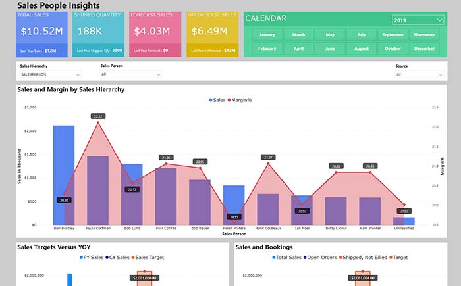Choose April in the calendar

pyautogui.click(x=298, y=49)
